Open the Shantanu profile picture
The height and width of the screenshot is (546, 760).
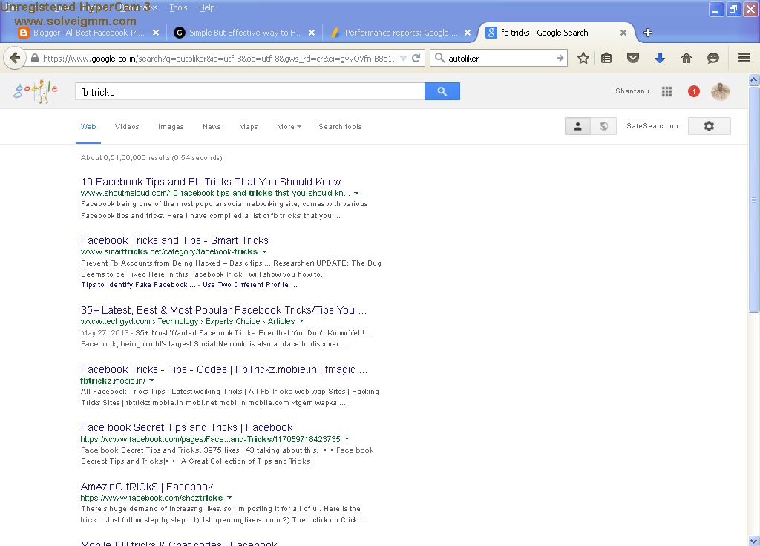(720, 91)
